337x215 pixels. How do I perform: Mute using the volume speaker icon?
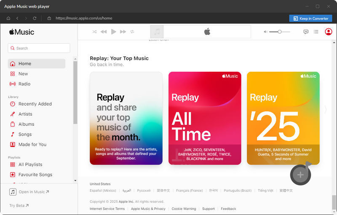[266, 32]
